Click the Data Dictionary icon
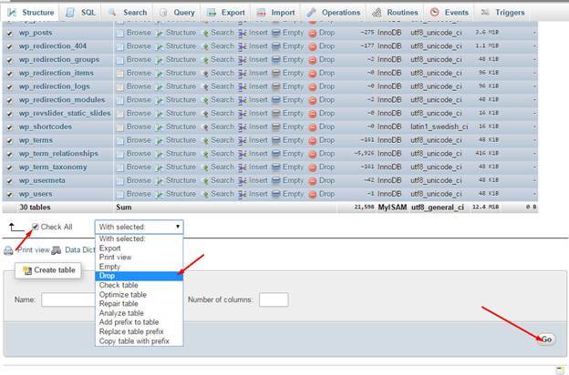Screen dimensions: 569x375 coord(57,250)
